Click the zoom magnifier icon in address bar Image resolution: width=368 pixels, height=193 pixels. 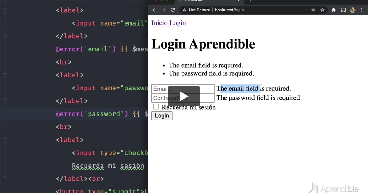(x=313, y=10)
